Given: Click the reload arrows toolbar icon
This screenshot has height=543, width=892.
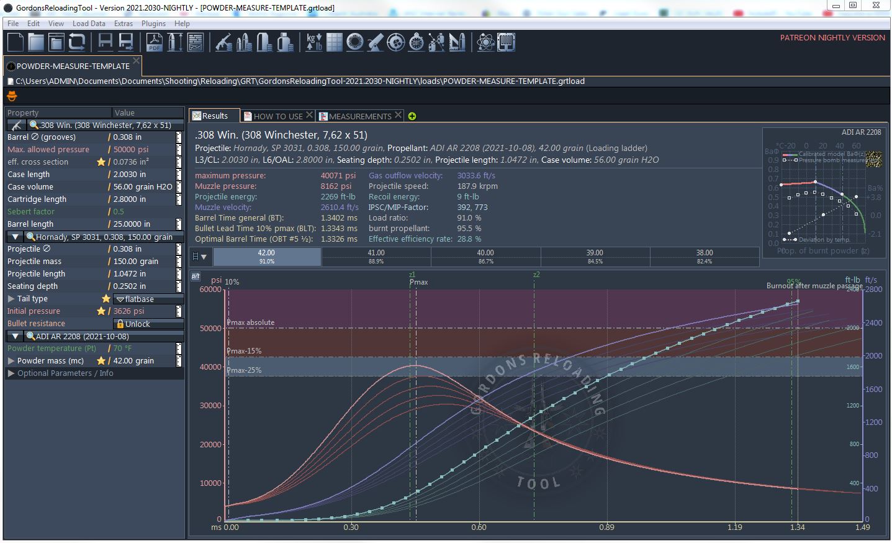Looking at the screenshot, I should [77, 42].
